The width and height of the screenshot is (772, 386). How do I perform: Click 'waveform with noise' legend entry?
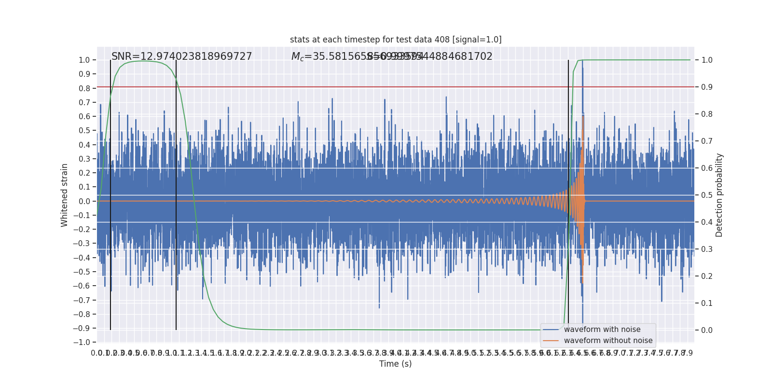pos(602,330)
